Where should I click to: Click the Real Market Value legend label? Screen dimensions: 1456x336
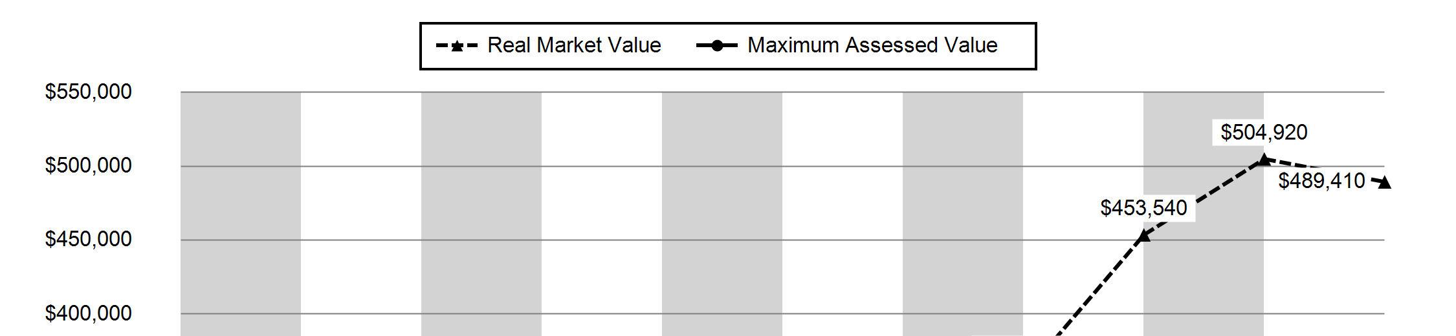coord(574,45)
